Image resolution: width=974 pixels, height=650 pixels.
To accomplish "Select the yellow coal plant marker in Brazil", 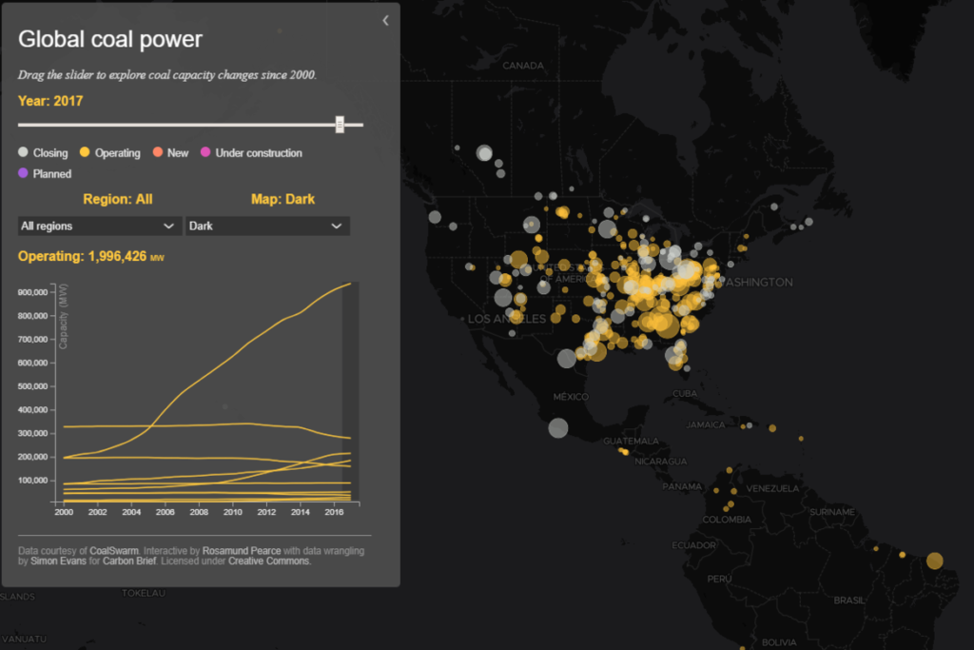I will [x=934, y=560].
